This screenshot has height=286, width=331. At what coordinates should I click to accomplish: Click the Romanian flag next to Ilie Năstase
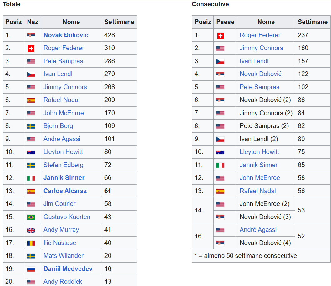pos(31,243)
